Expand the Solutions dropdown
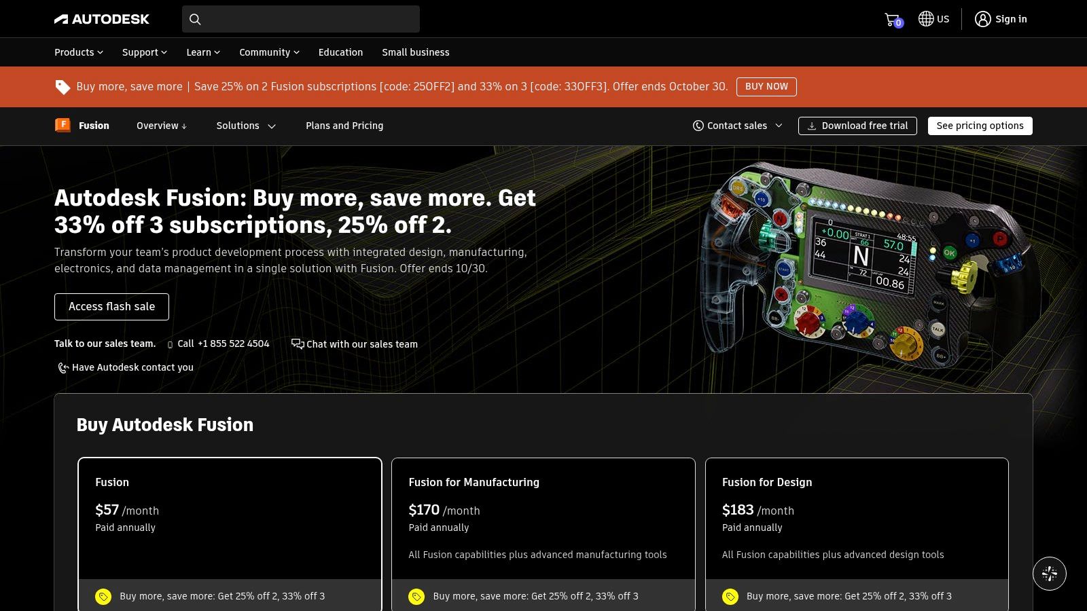The image size is (1087, 611). point(246,126)
